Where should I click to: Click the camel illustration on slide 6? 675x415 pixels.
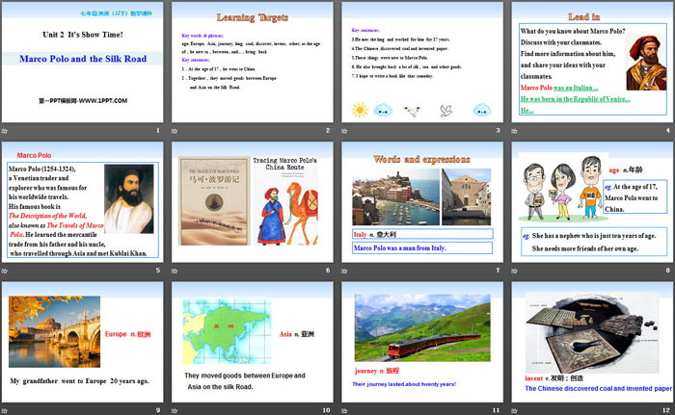(301, 213)
